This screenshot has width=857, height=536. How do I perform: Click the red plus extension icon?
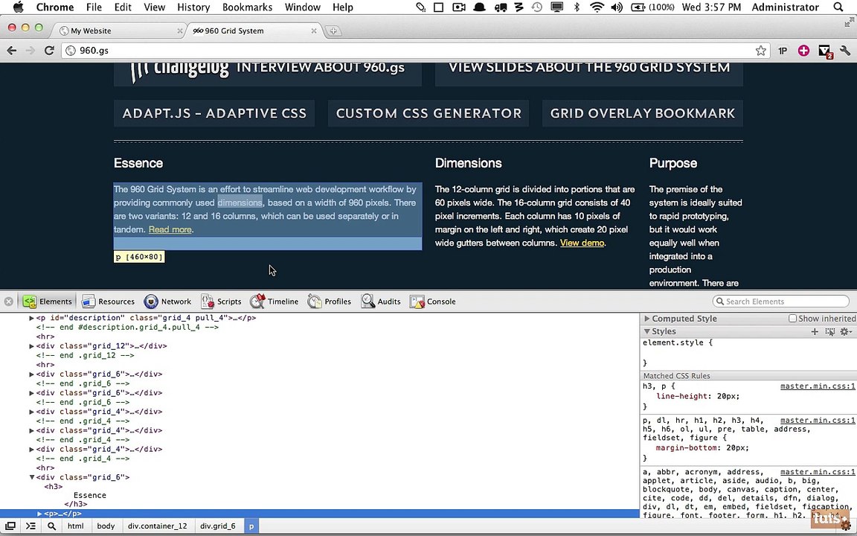click(803, 51)
